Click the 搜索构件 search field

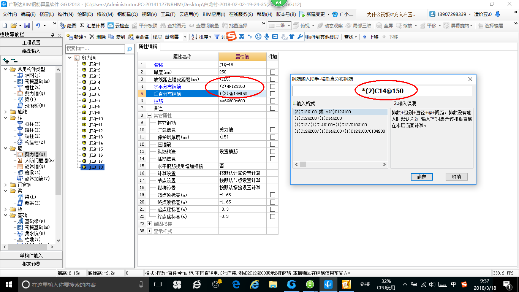[95, 49]
